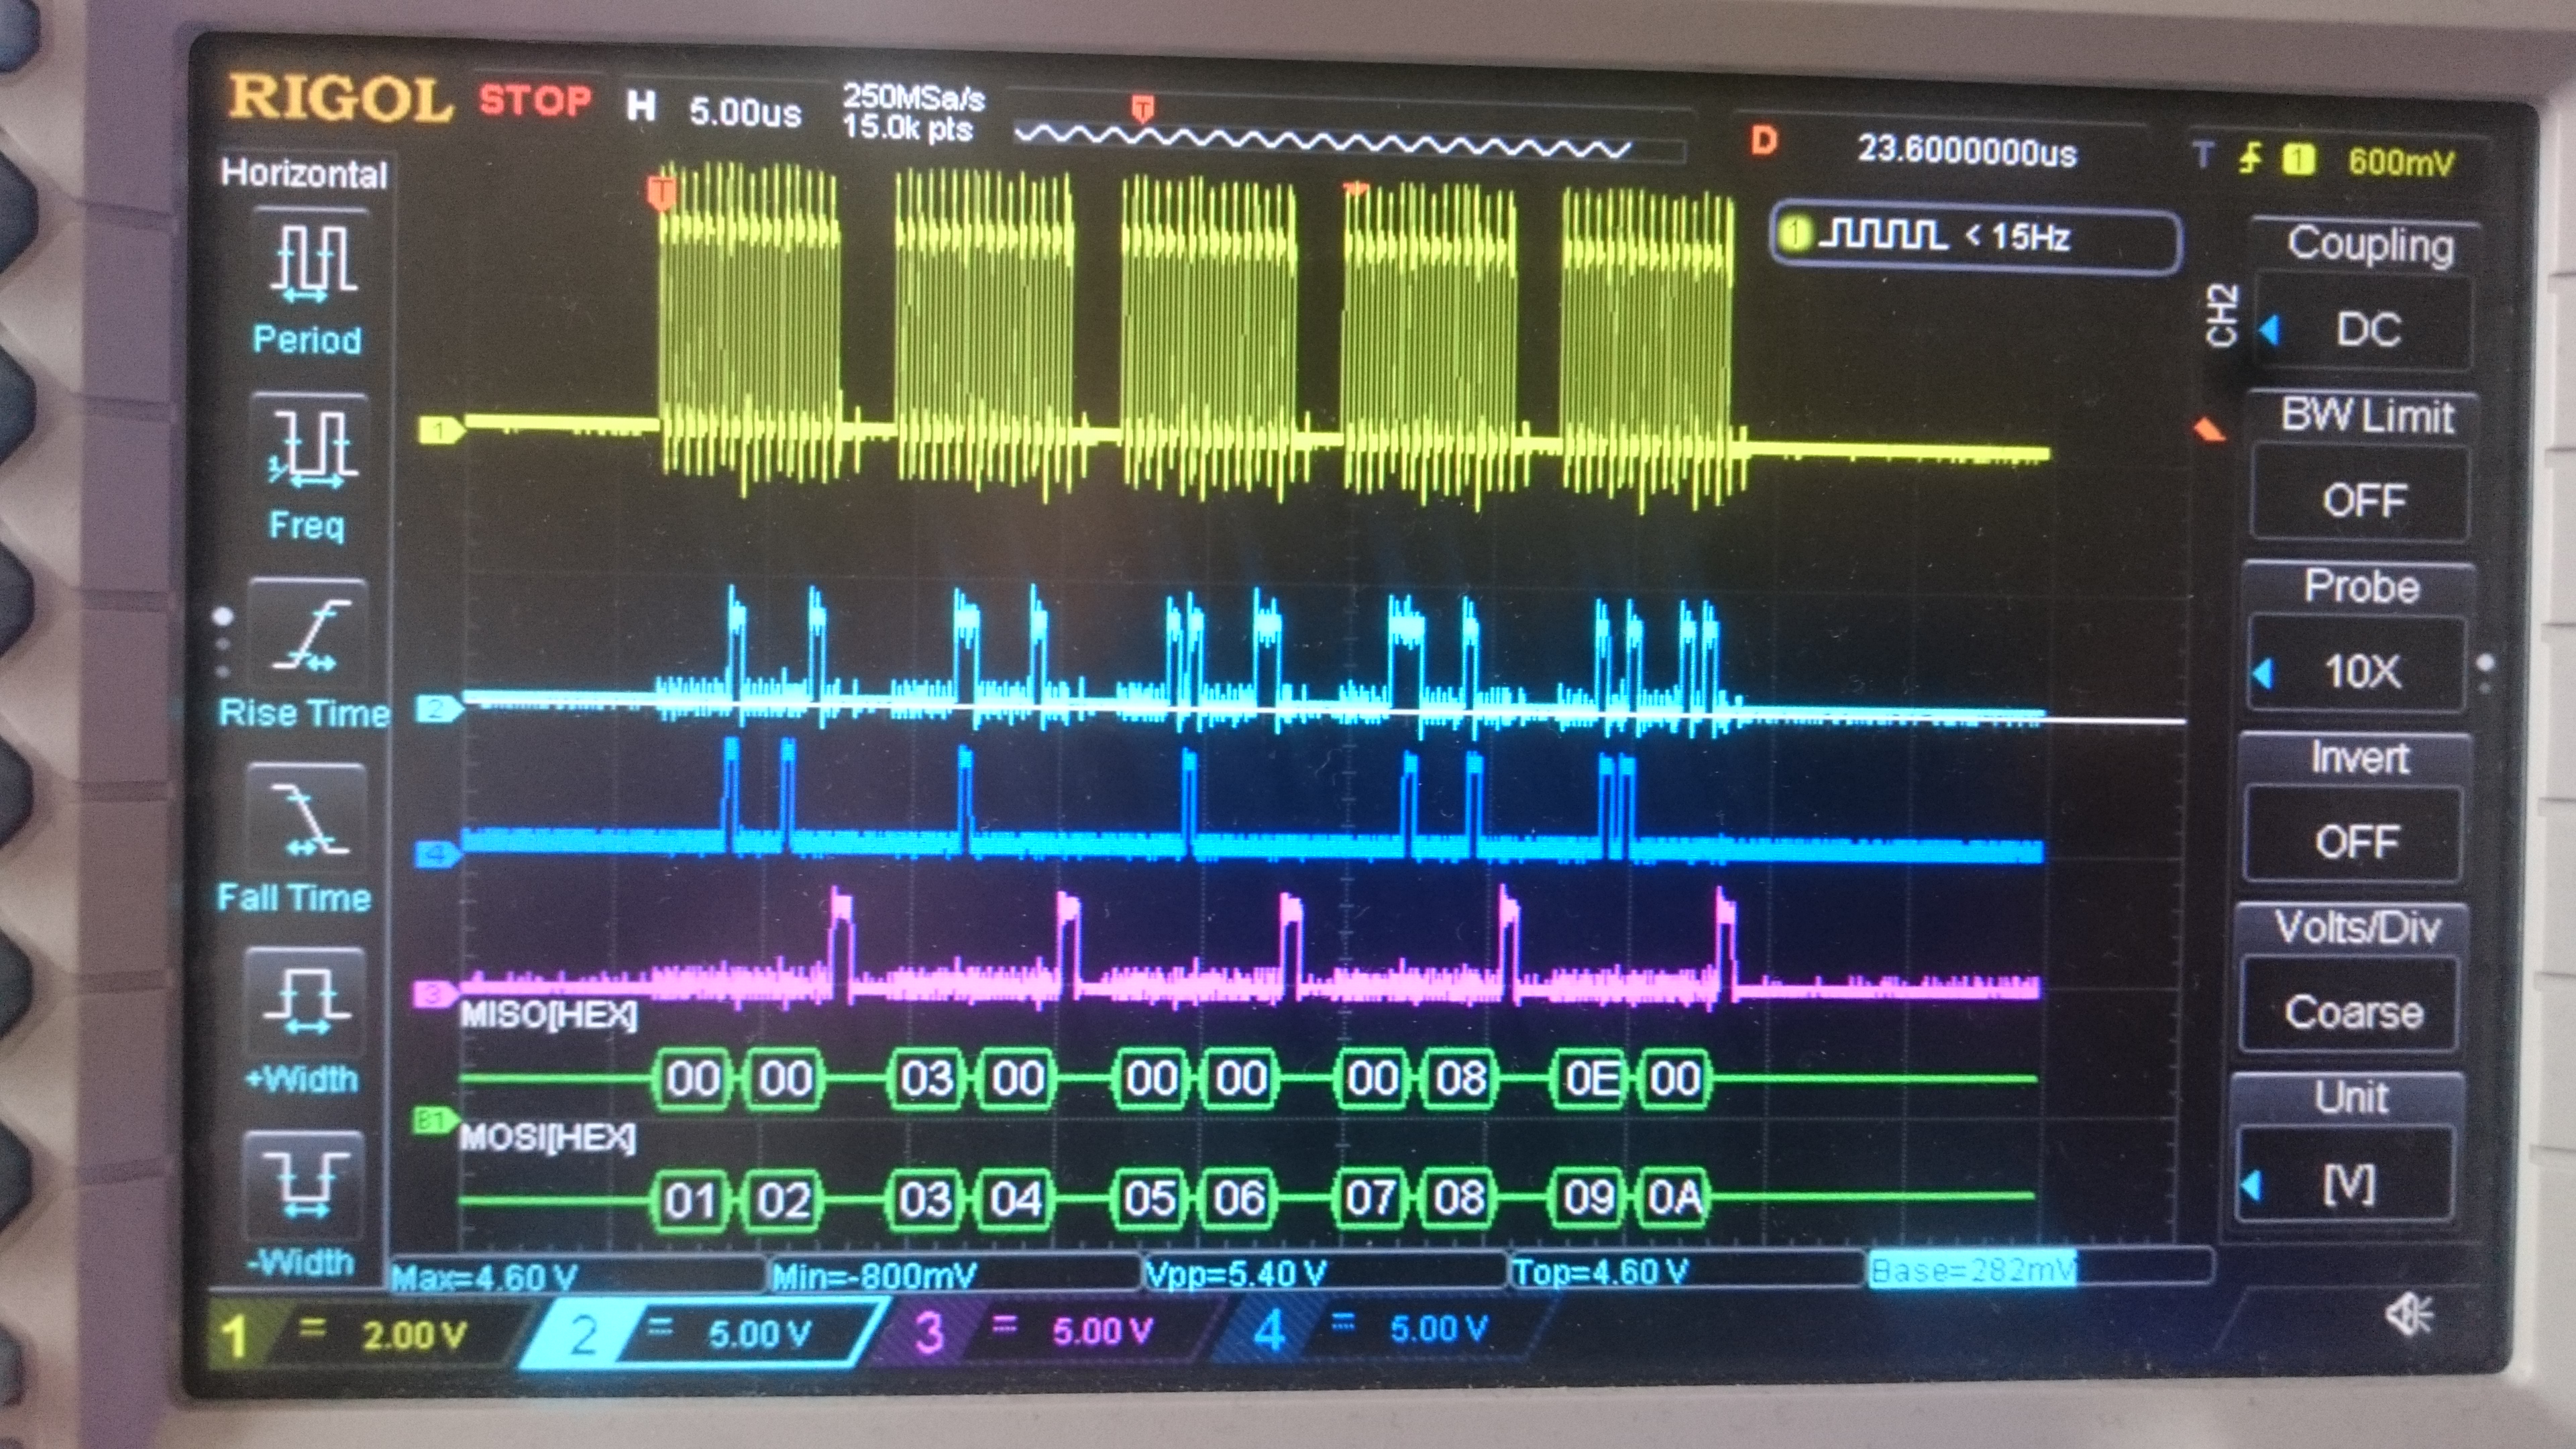This screenshot has height=1449, width=2576.
Task: Click the channel 2 cyan ground marker
Action: click(438, 709)
